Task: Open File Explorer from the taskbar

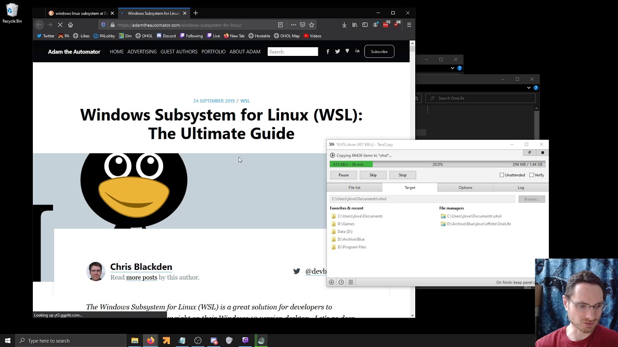Action: pyautogui.click(x=135, y=341)
